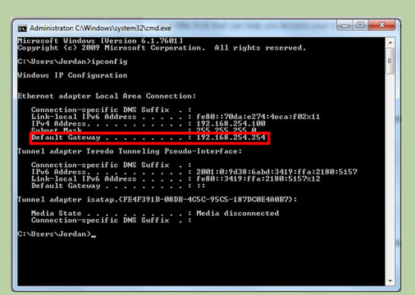Click the Default Gateway value 192.168.254.254

[231, 138]
